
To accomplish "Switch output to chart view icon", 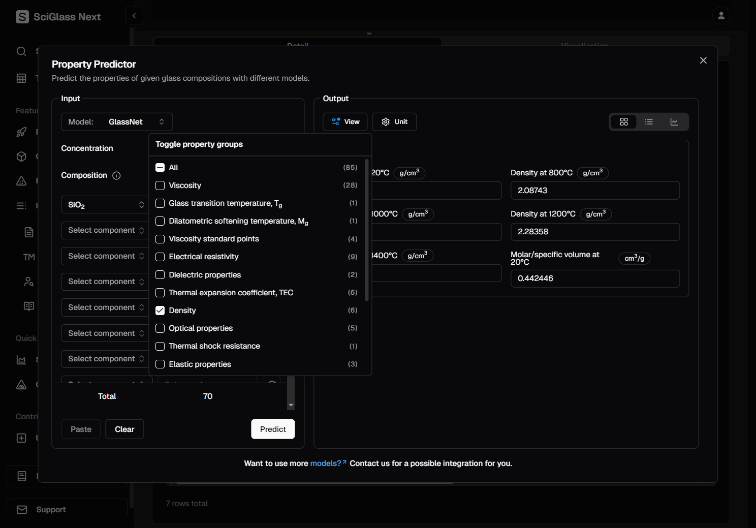I will coord(674,122).
